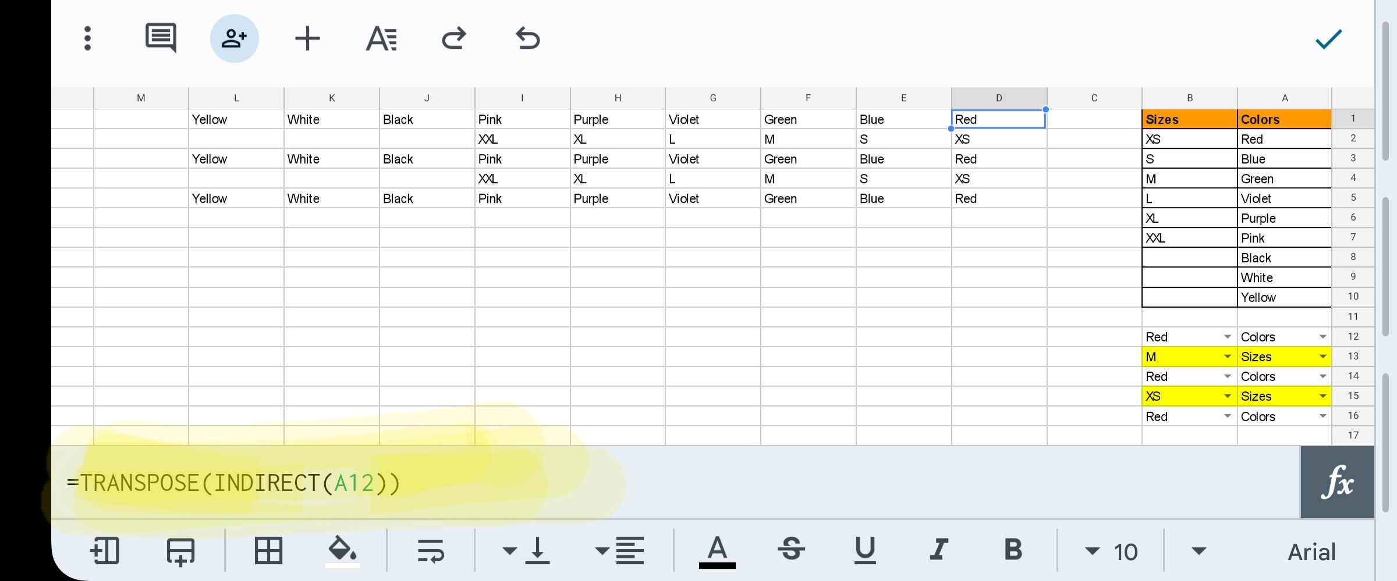Open the vertical alignment dropdown
Viewport: 1397px width, 581px height.
(510, 551)
